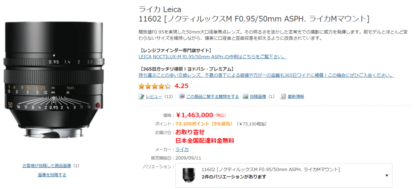This screenshot has width=416, height=189.
Task: Open the 最新情報 link
Action: pyautogui.click(x=296, y=96)
